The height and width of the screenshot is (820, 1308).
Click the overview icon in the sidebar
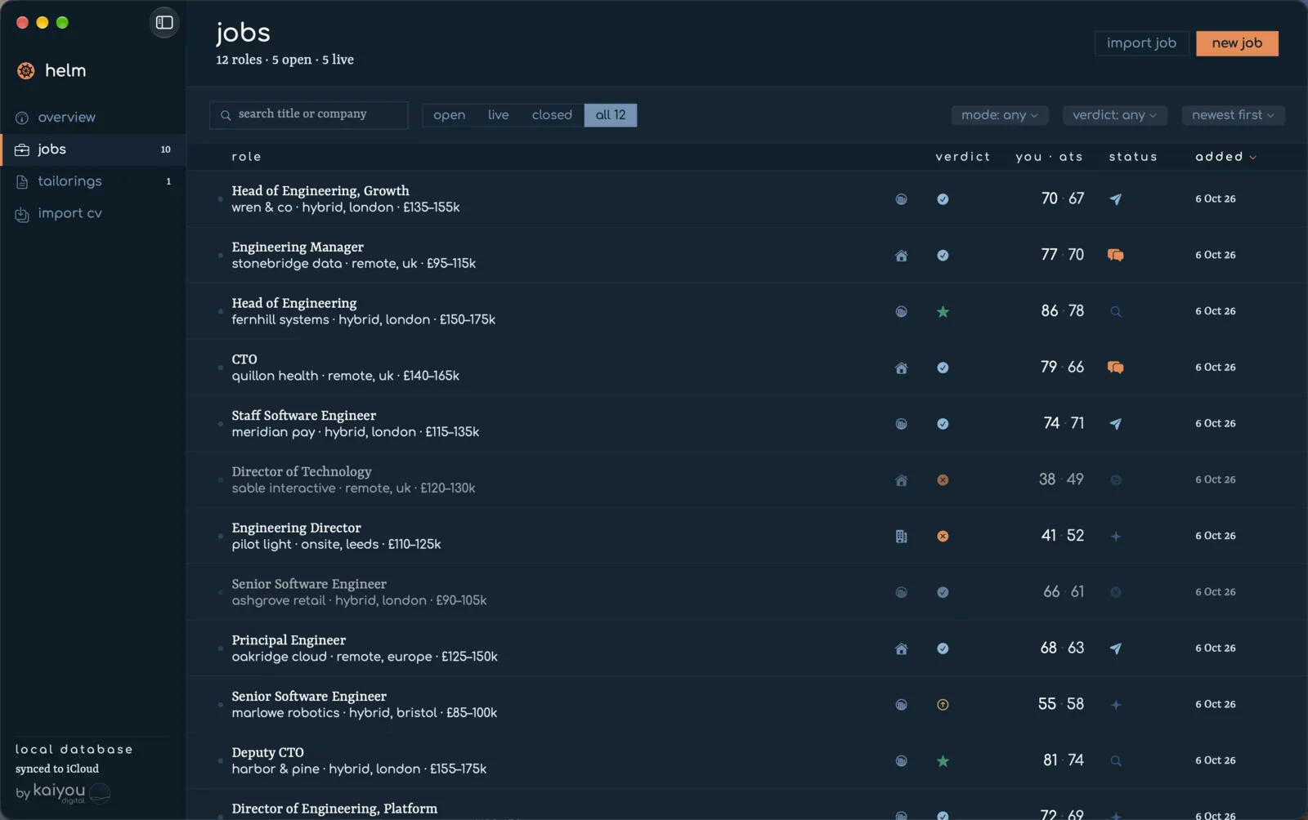click(22, 118)
